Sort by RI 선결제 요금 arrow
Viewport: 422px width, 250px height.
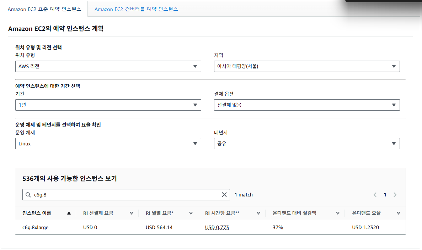pyautogui.click(x=131, y=213)
